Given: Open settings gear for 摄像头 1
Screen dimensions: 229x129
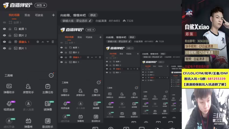Looking at the screenshot, I should click(x=38, y=42).
